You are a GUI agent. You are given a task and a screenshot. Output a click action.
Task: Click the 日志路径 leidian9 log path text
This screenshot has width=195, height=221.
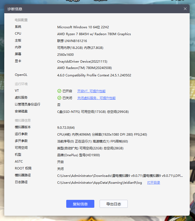click(x=100, y=182)
